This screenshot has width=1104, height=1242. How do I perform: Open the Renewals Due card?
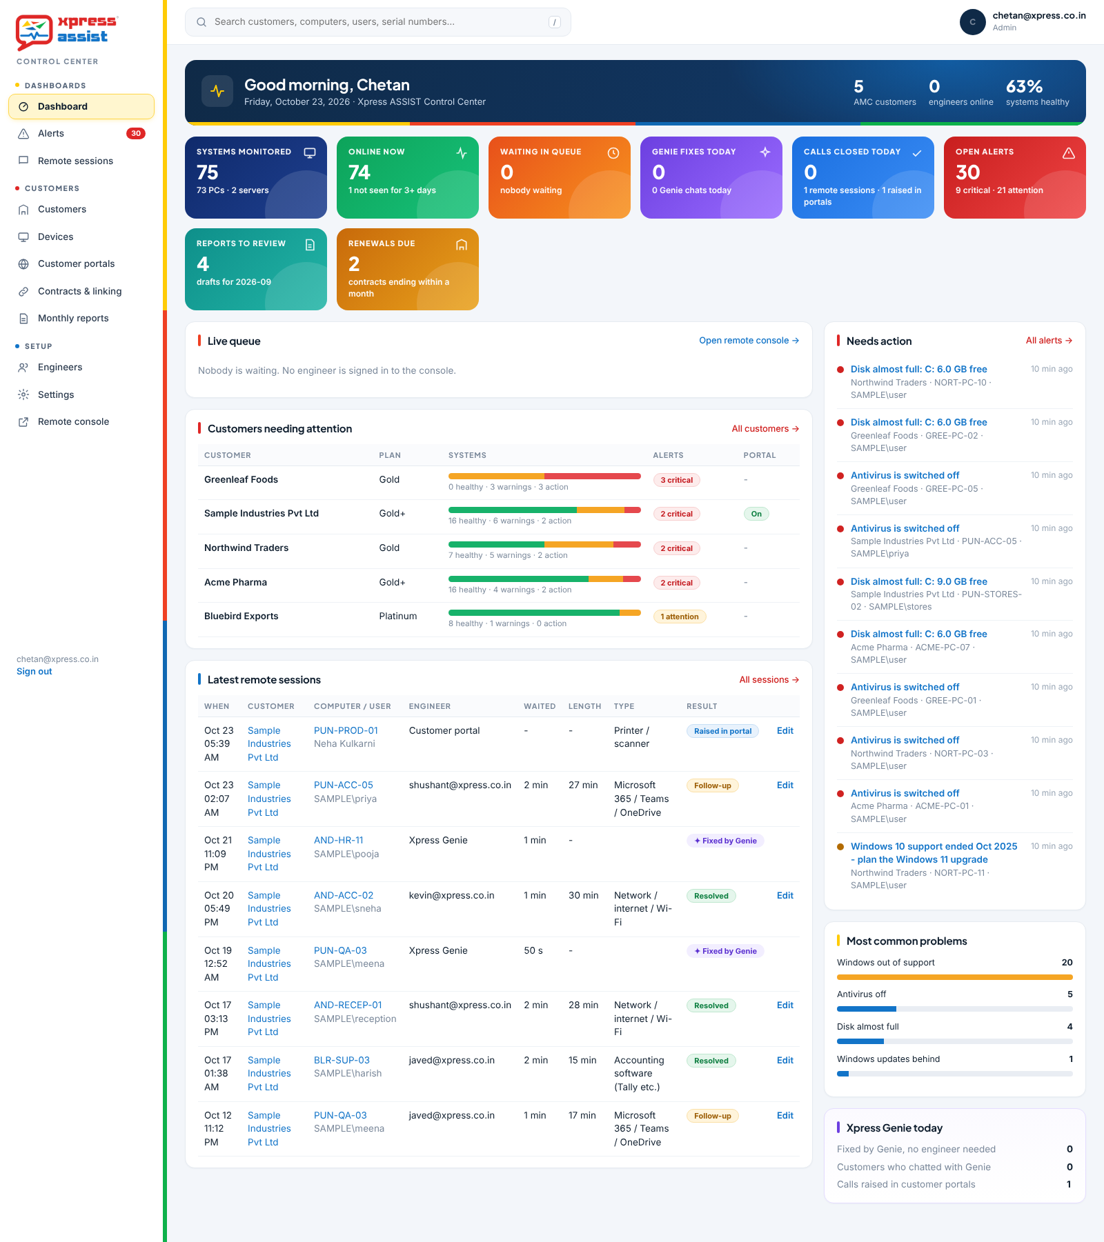[x=408, y=270]
